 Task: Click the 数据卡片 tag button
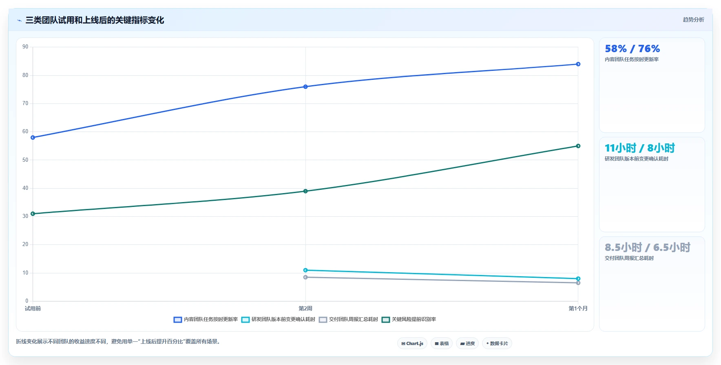[497, 343]
